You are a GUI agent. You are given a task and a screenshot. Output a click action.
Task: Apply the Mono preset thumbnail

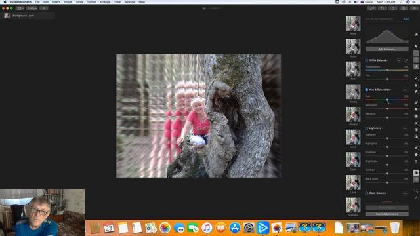(x=353, y=47)
